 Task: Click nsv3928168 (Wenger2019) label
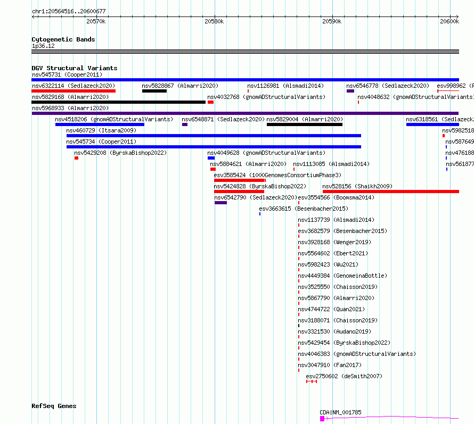click(x=334, y=242)
